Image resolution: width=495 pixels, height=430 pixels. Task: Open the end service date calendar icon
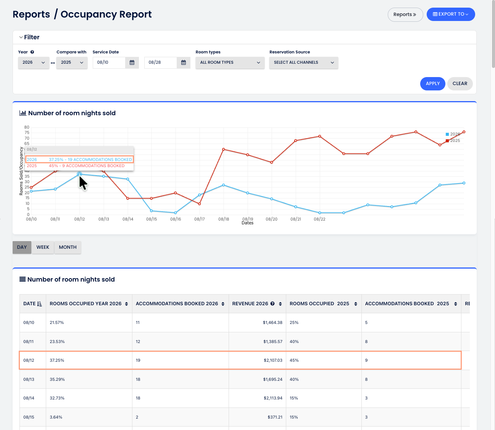[184, 63]
